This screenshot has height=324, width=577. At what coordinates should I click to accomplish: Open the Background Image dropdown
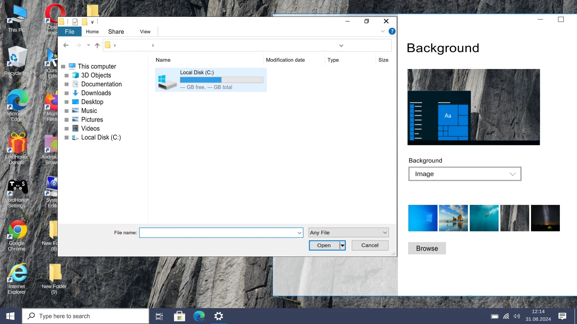pyautogui.click(x=465, y=174)
